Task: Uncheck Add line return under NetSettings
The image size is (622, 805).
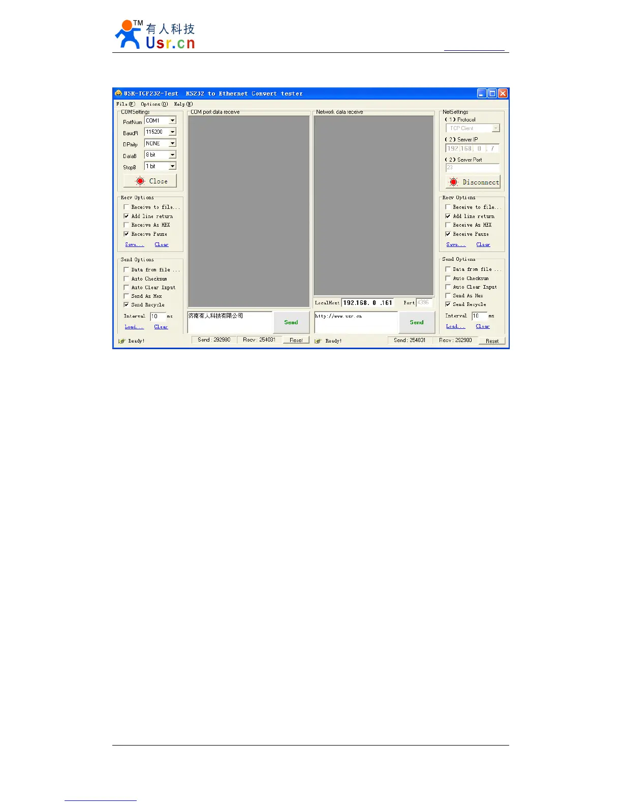Action: (448, 216)
